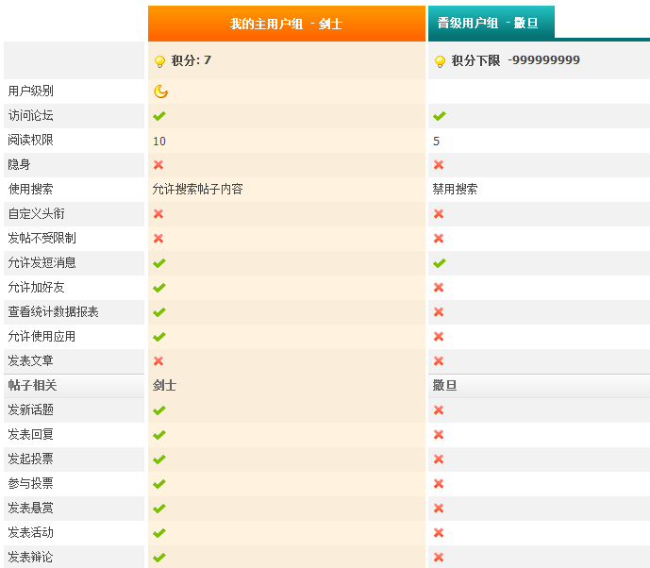
Task: Click the 查看统计数据报表 row label
Action: 54,311
